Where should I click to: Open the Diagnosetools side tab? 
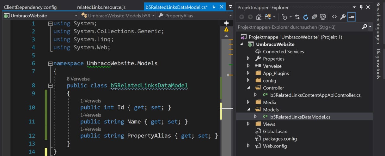(378, 64)
